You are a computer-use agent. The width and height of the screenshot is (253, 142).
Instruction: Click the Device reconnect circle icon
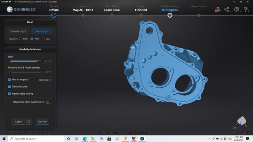tap(54, 15)
